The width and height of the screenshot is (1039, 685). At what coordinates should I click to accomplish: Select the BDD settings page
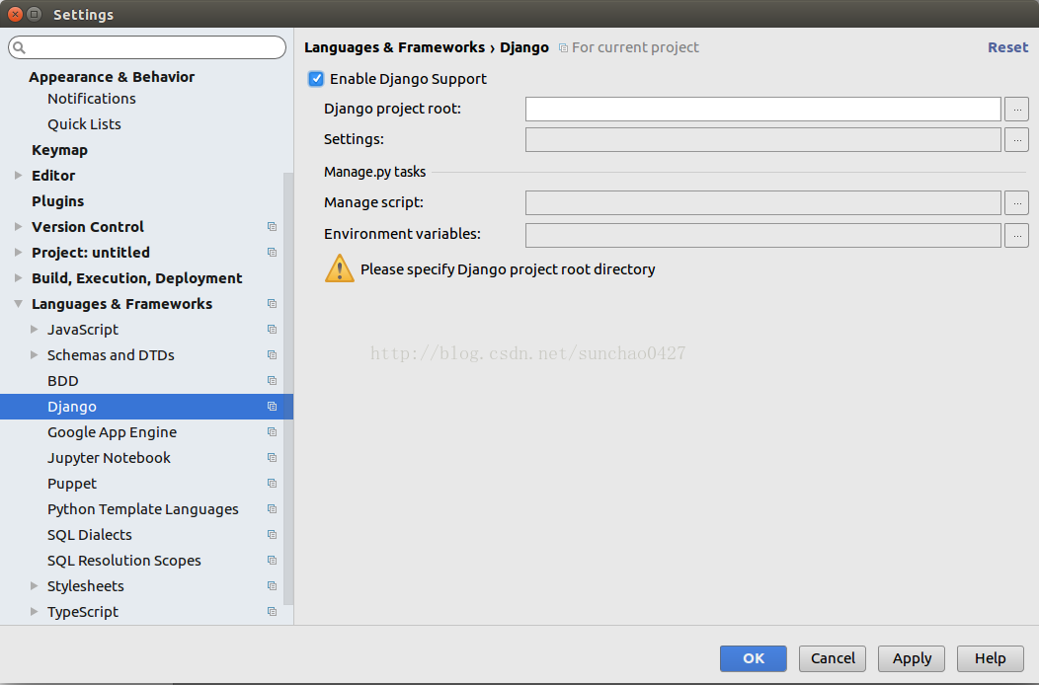(x=63, y=380)
